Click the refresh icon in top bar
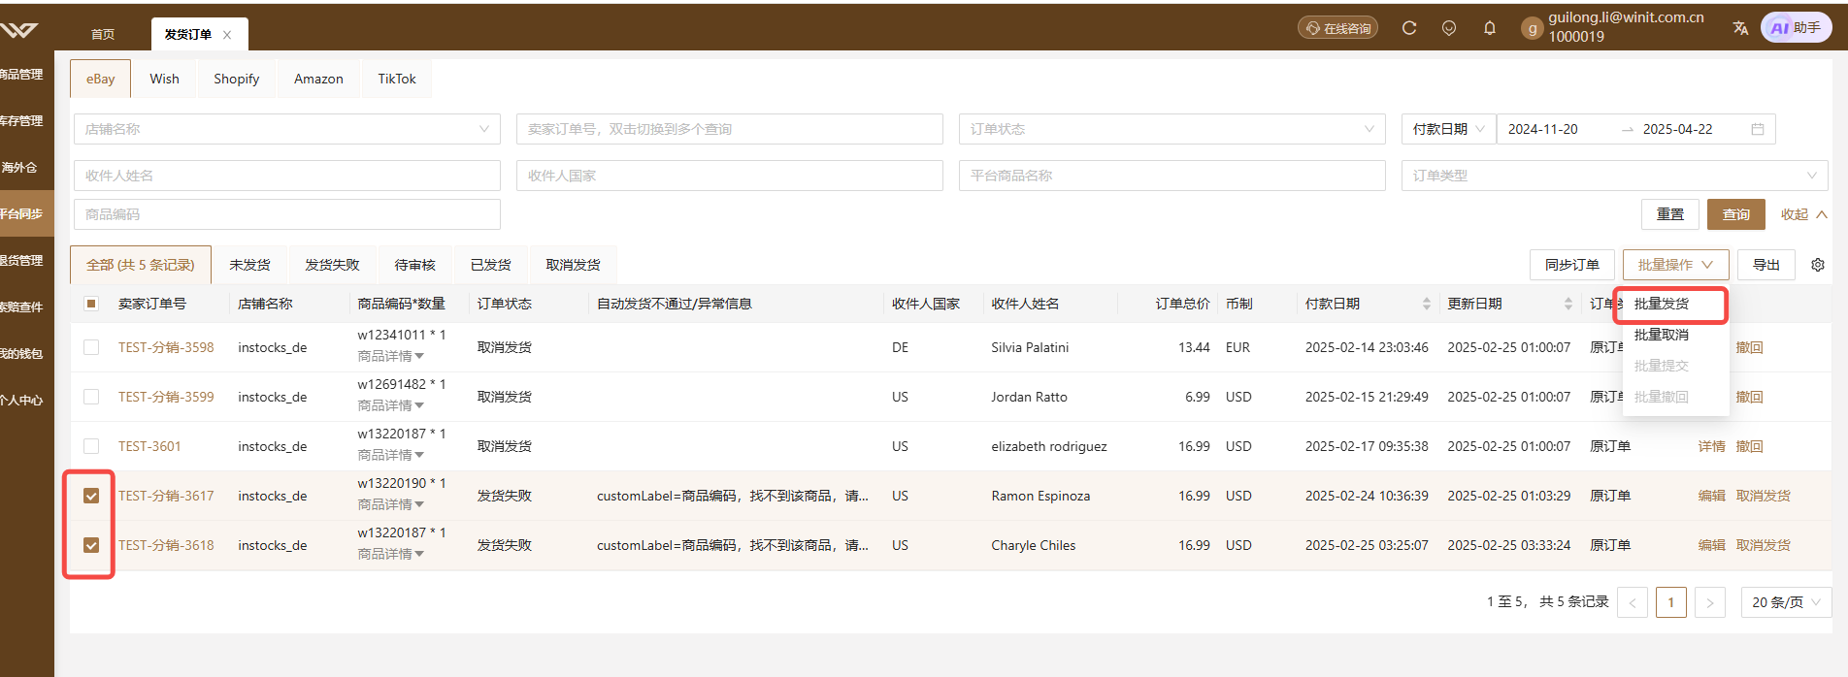The height and width of the screenshot is (677, 1848). [1409, 28]
